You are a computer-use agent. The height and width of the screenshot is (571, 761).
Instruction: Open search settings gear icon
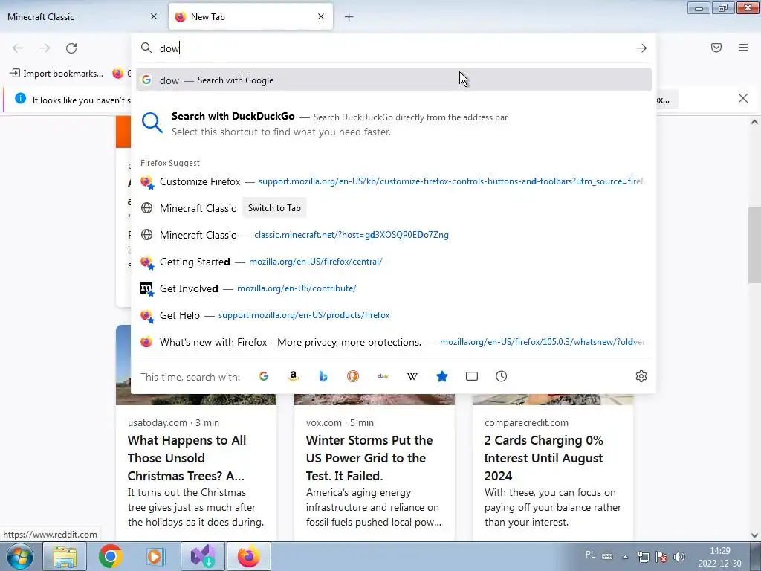641,376
